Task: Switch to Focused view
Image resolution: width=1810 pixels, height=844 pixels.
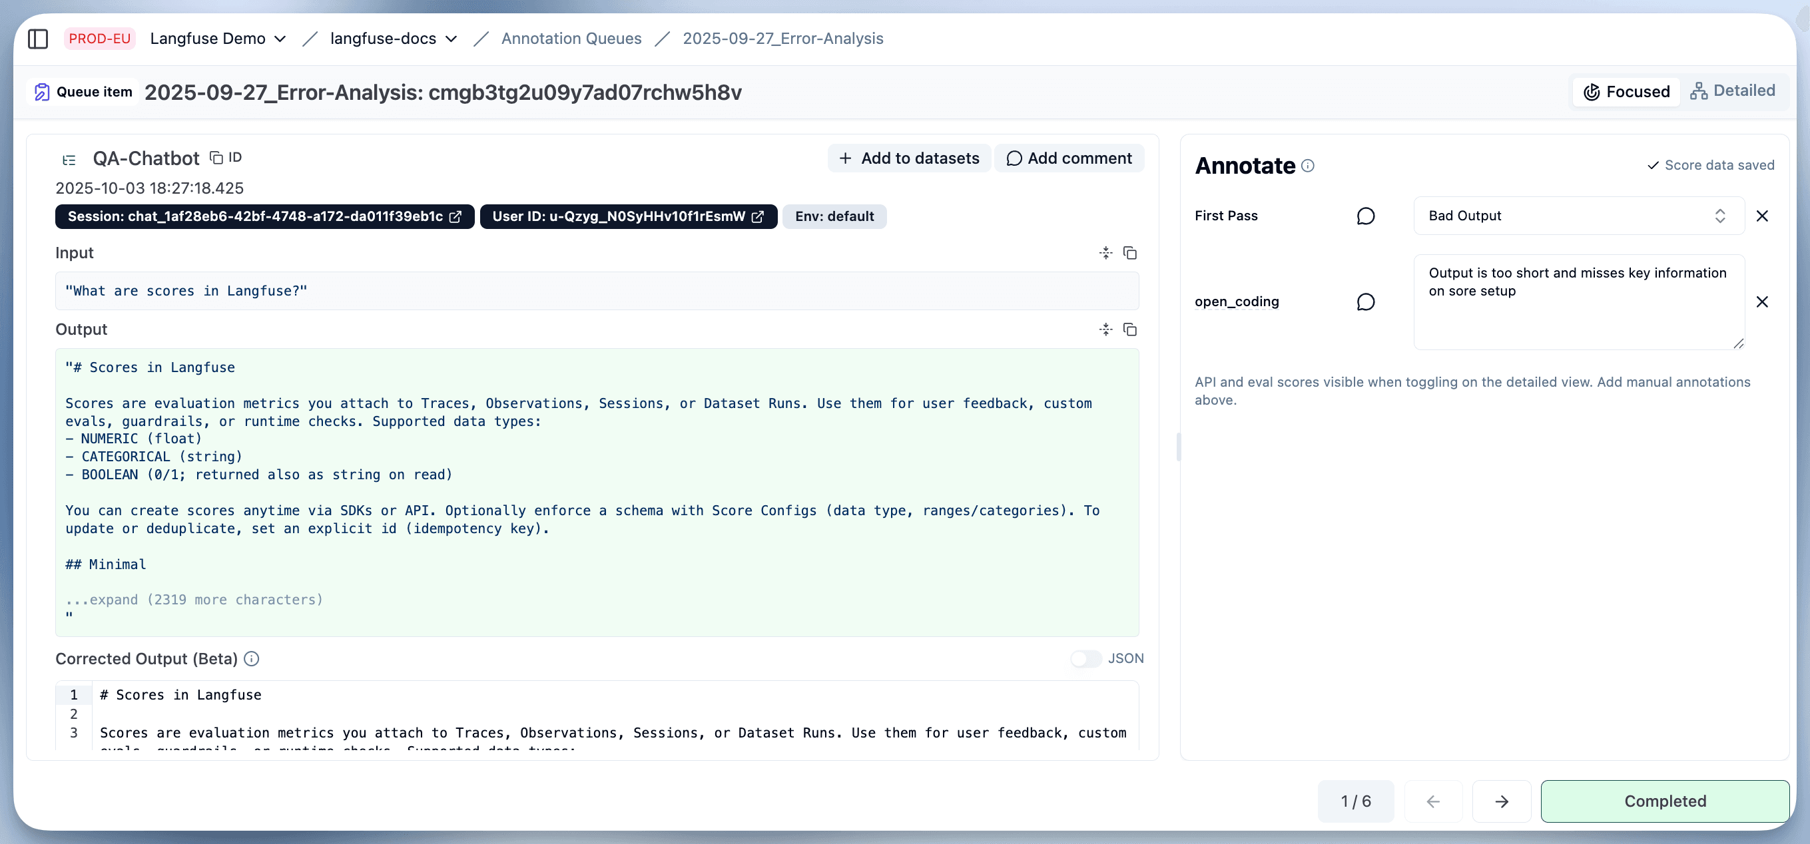Action: coord(1626,91)
